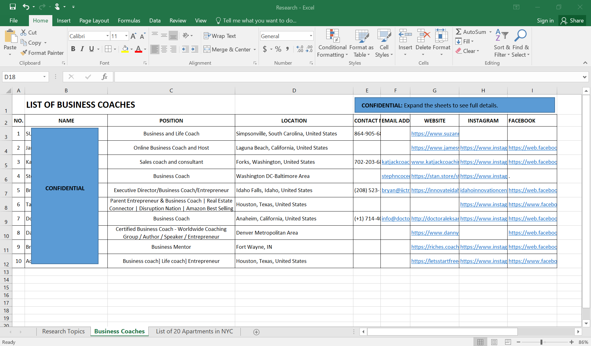Apply the red Font Color swatch
The width and height of the screenshot is (591, 346).
coord(139,49)
